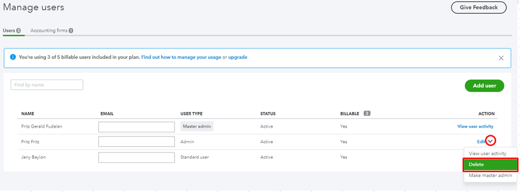Click the email field for Fritz Gerald Fudalan

tap(137, 127)
